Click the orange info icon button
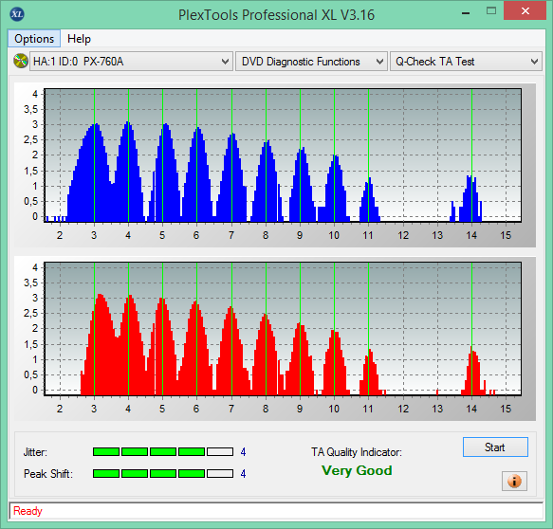 (x=514, y=481)
